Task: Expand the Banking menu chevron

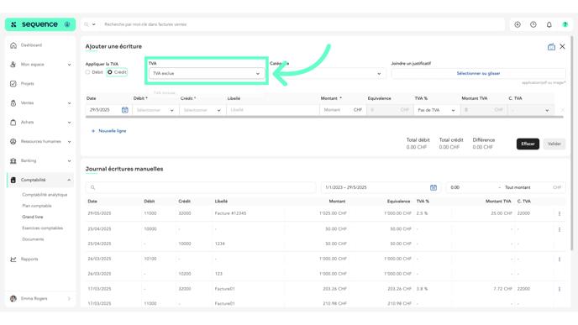Action: click(x=69, y=161)
